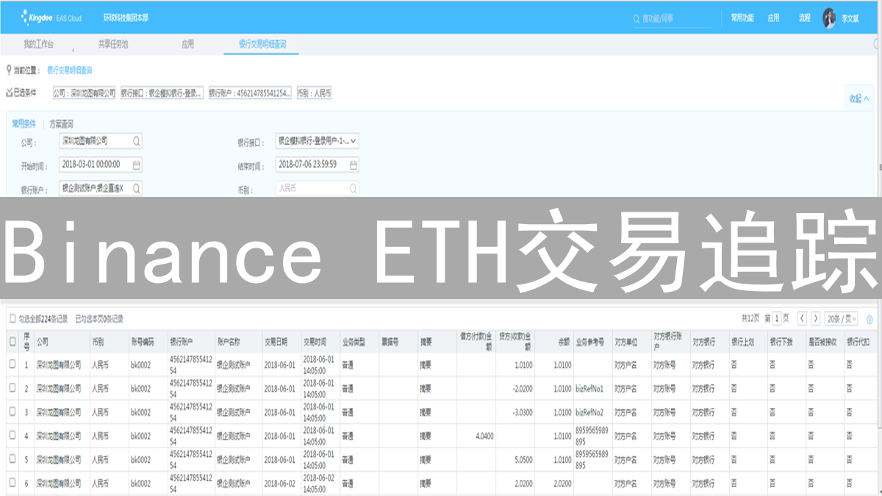Click 2018-06-02 transaction date cell

click(279, 484)
